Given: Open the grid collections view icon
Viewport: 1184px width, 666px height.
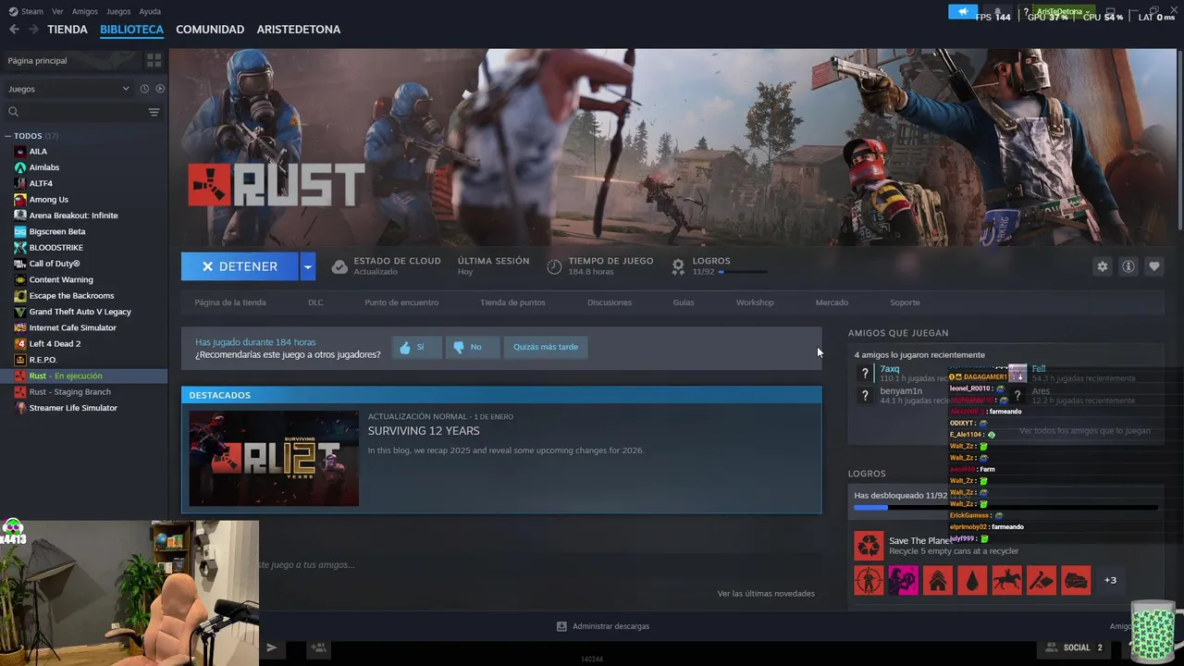Looking at the screenshot, I should click(x=154, y=60).
